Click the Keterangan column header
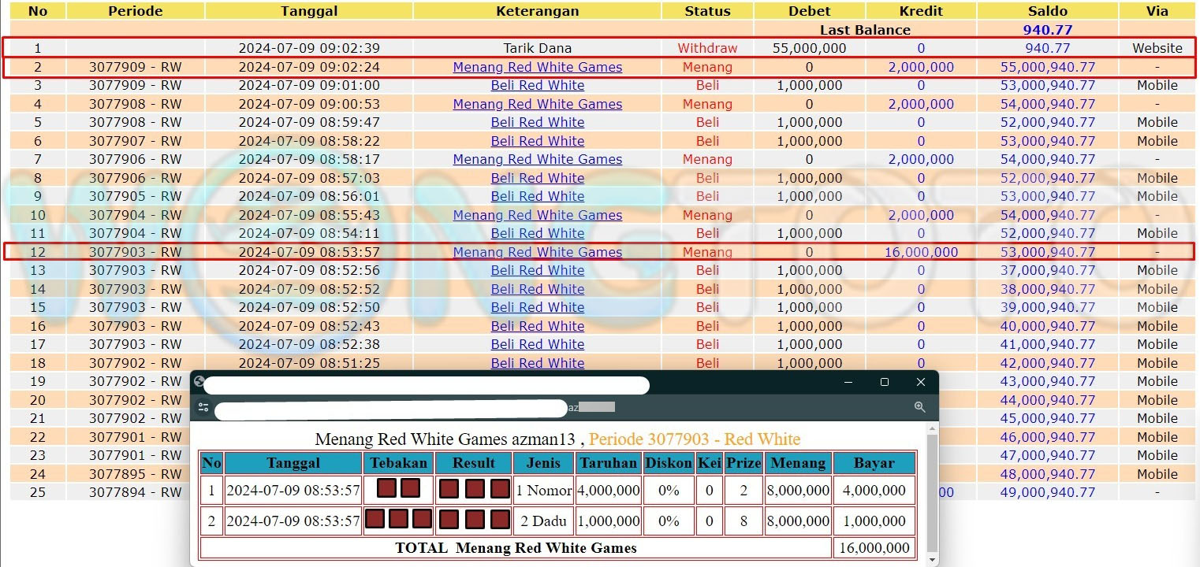This screenshot has width=1200, height=567. click(x=537, y=11)
